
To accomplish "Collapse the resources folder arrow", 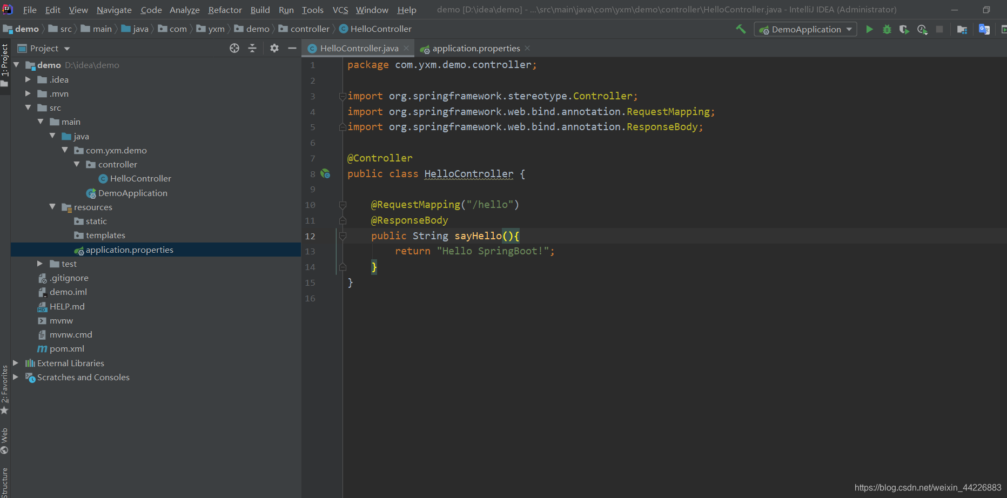I will (52, 206).
